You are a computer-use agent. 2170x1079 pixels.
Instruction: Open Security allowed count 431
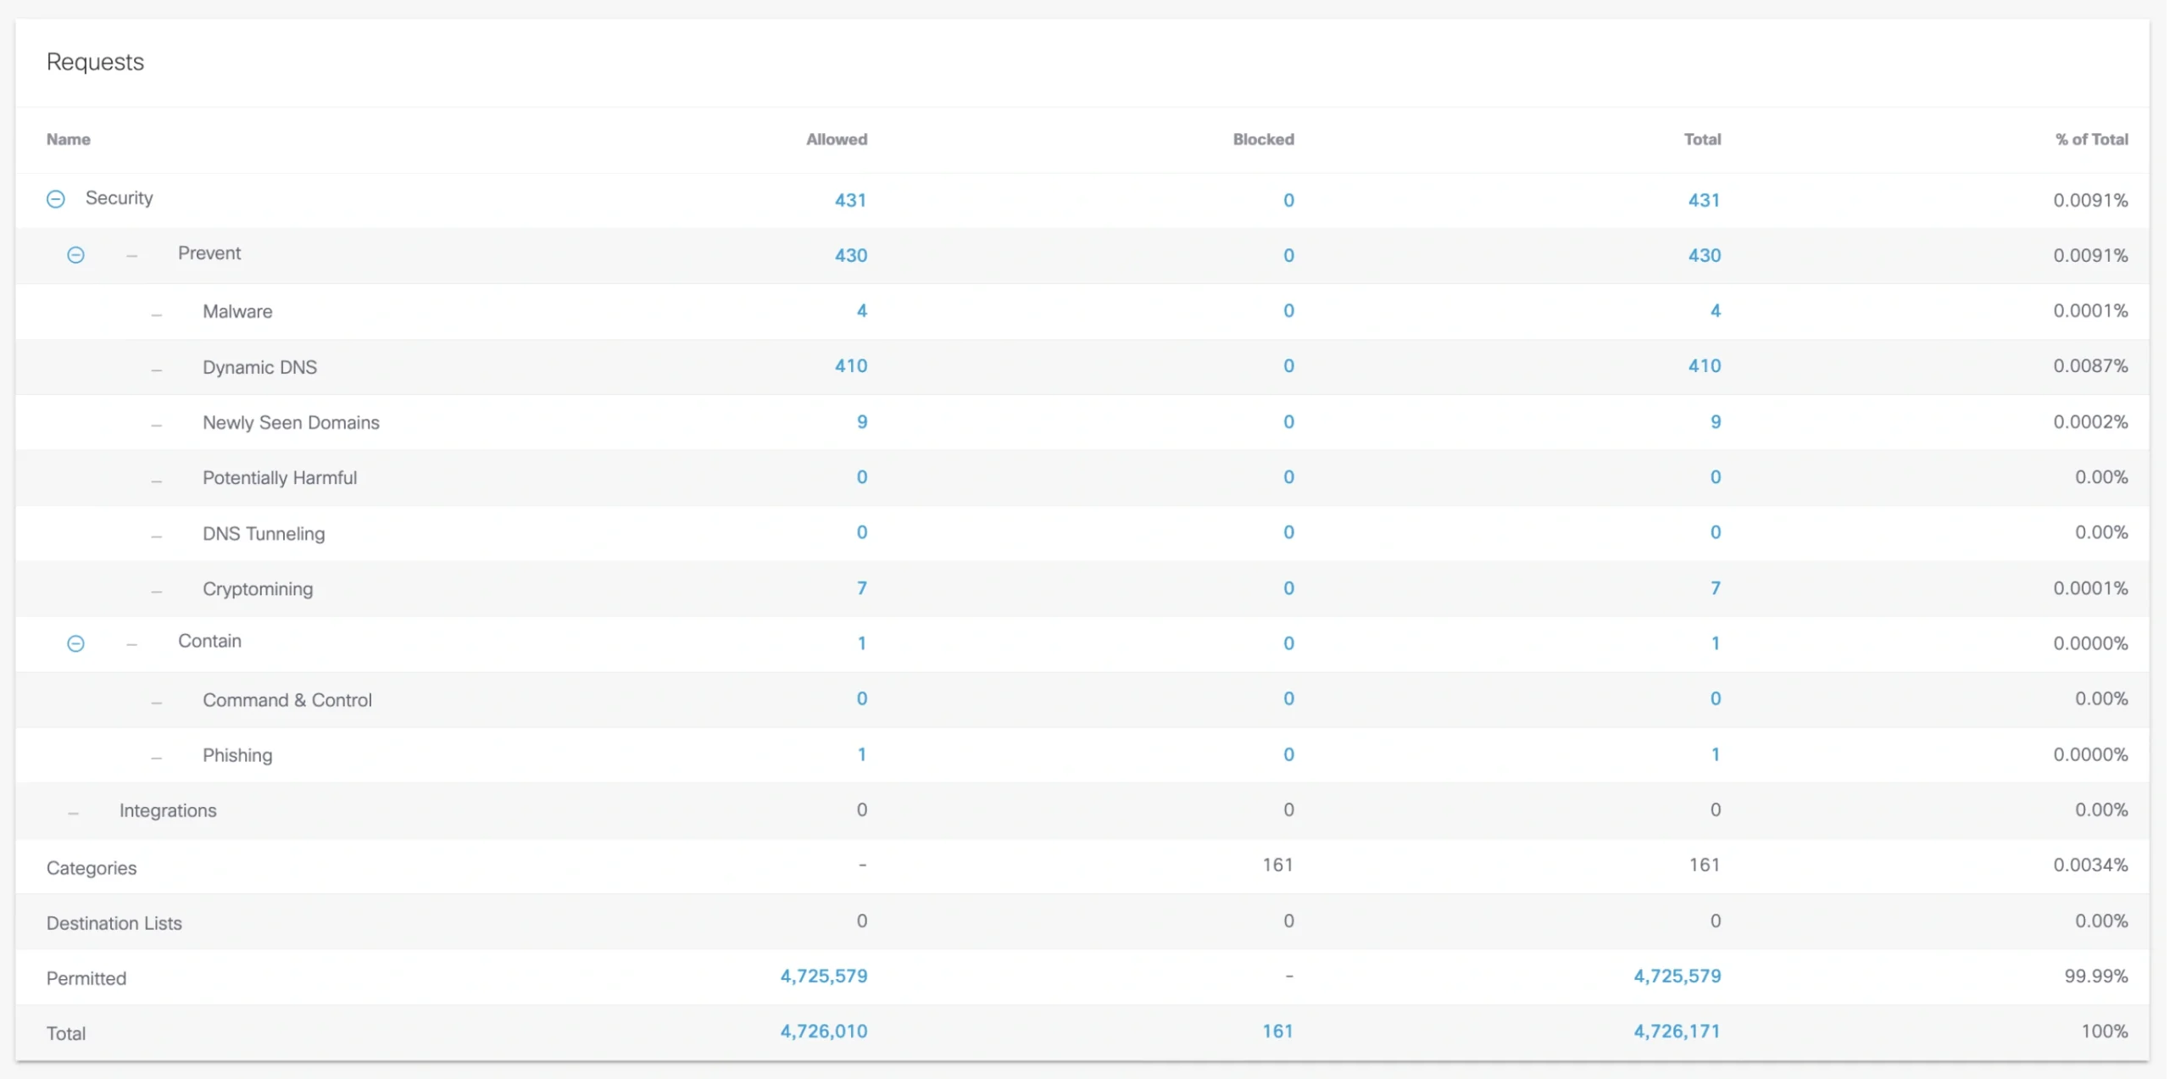coord(850,200)
